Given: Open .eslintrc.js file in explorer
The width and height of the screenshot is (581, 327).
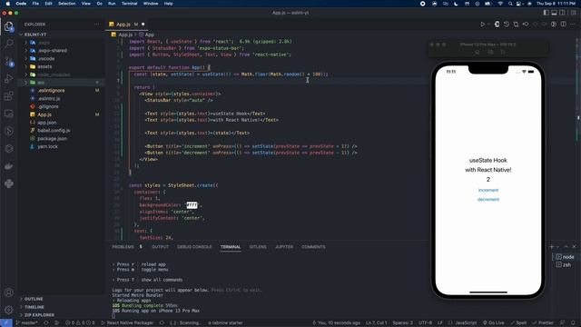Looking at the screenshot, I should click(x=49, y=99).
